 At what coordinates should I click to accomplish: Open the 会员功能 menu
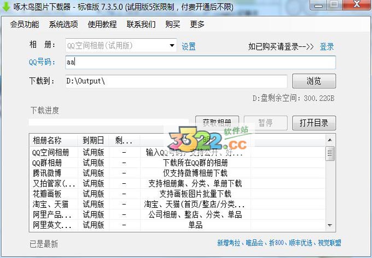(25, 24)
